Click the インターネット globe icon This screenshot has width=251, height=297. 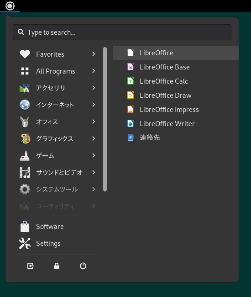point(25,105)
